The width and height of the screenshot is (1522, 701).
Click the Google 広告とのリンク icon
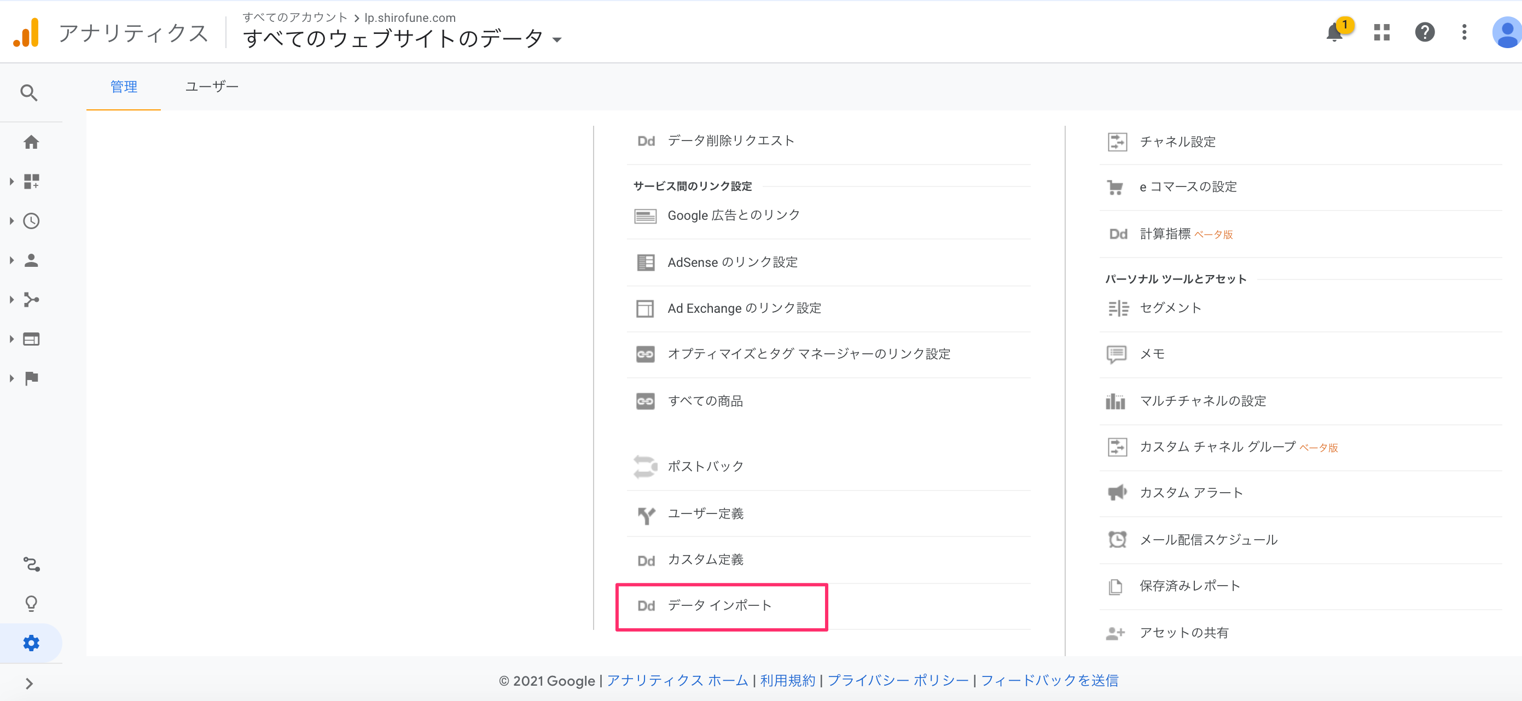coord(645,216)
